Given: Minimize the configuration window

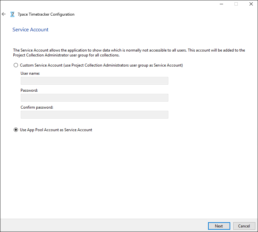Looking at the screenshot, I should click(221, 4).
